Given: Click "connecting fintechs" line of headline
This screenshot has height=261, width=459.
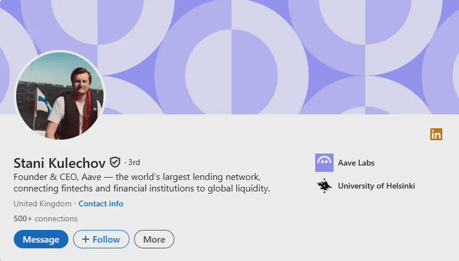Looking at the screenshot, I should [x=141, y=189].
